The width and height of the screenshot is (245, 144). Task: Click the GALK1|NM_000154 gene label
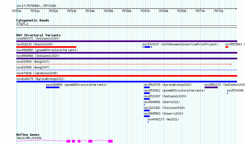coord(29,138)
